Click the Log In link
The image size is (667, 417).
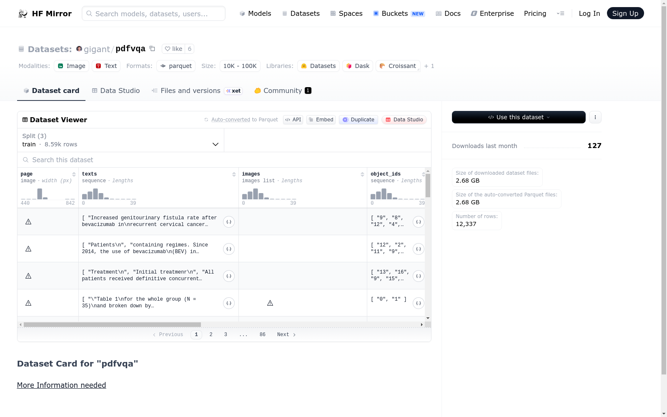click(x=589, y=13)
